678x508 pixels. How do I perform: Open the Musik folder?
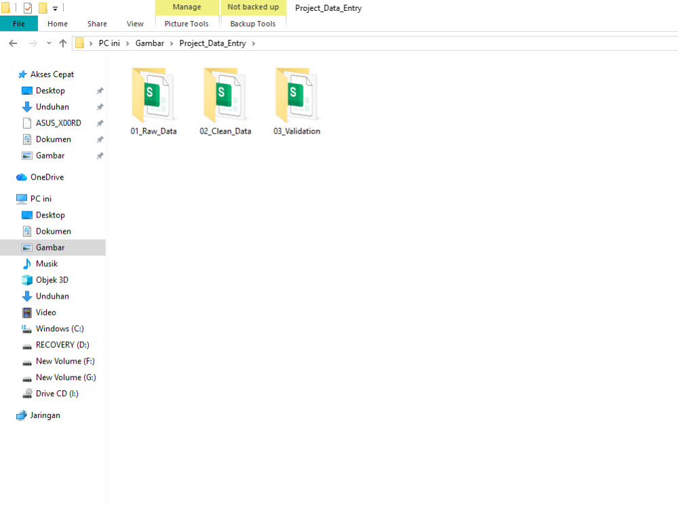pos(47,263)
